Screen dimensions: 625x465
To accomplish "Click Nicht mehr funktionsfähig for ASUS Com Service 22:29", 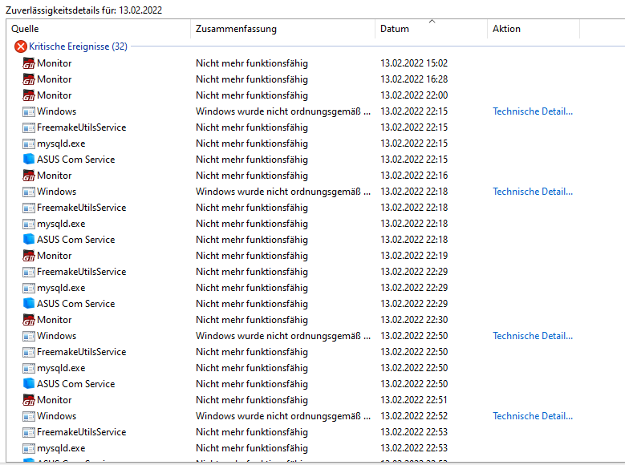I will pyautogui.click(x=252, y=304).
